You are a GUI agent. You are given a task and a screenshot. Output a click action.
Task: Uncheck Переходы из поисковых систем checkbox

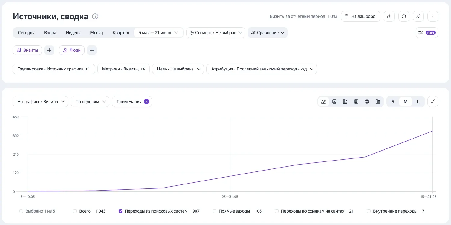121,211
